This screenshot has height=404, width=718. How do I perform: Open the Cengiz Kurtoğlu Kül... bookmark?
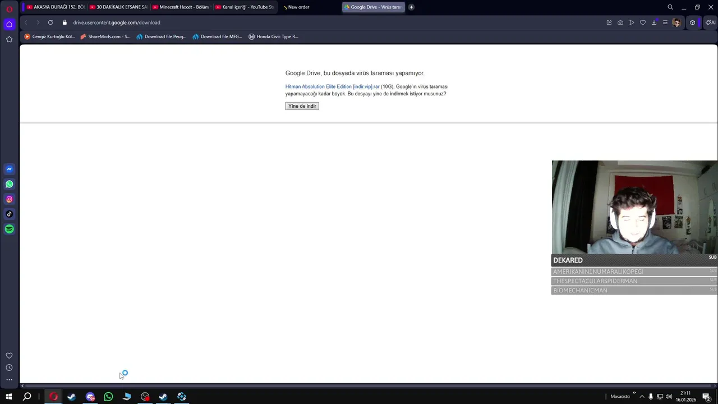tap(49, 36)
